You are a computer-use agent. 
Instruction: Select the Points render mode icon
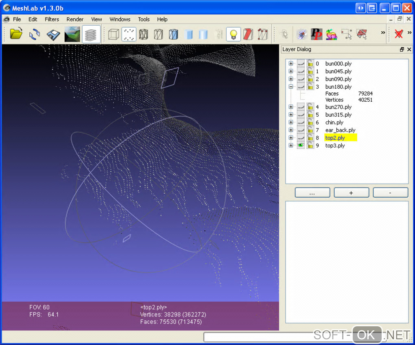(129, 34)
